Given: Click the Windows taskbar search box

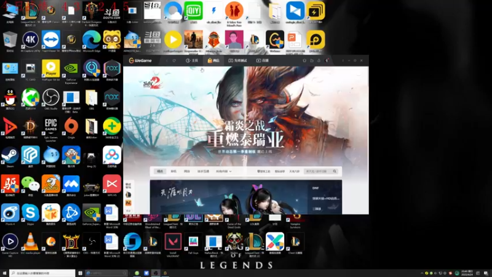Looking at the screenshot, I should pos(42,273).
